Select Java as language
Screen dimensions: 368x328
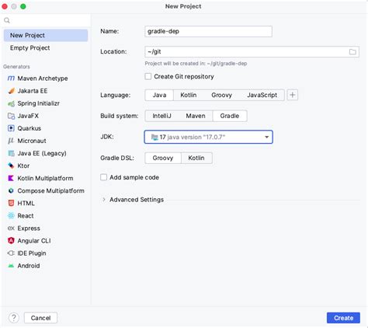[159, 95]
